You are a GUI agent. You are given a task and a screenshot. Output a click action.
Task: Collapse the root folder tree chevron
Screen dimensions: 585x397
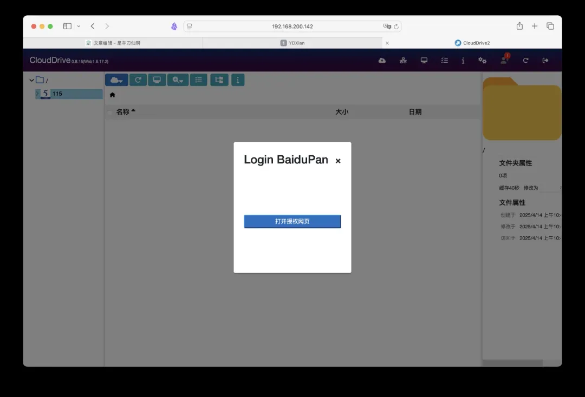[x=31, y=80]
